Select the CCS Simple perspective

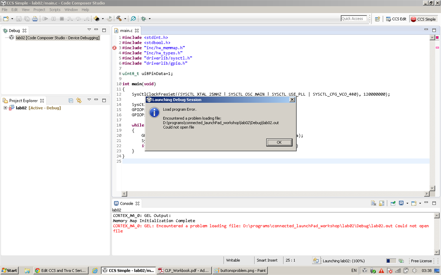click(x=423, y=19)
